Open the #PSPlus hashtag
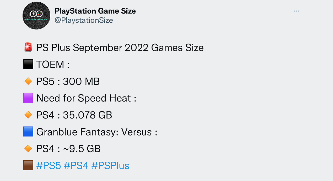 [110, 166]
